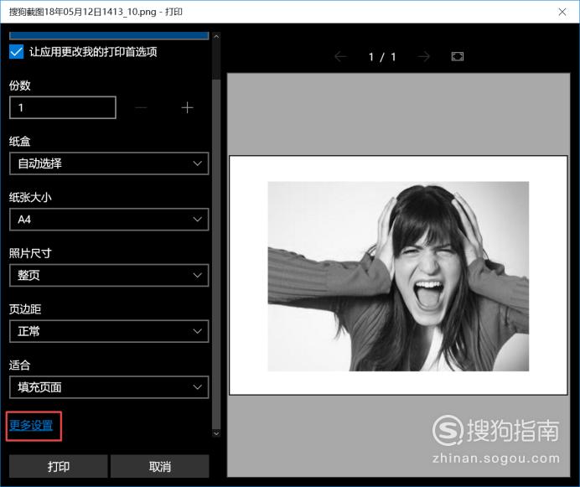Open the 纸张大小 A4 dropdown
This screenshot has height=487, width=580.
point(109,220)
